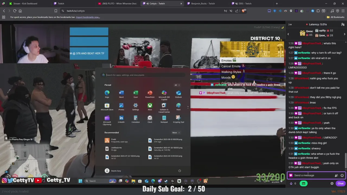Click Start menu search field
Viewport: 347px width, 195px height.
click(x=143, y=75)
